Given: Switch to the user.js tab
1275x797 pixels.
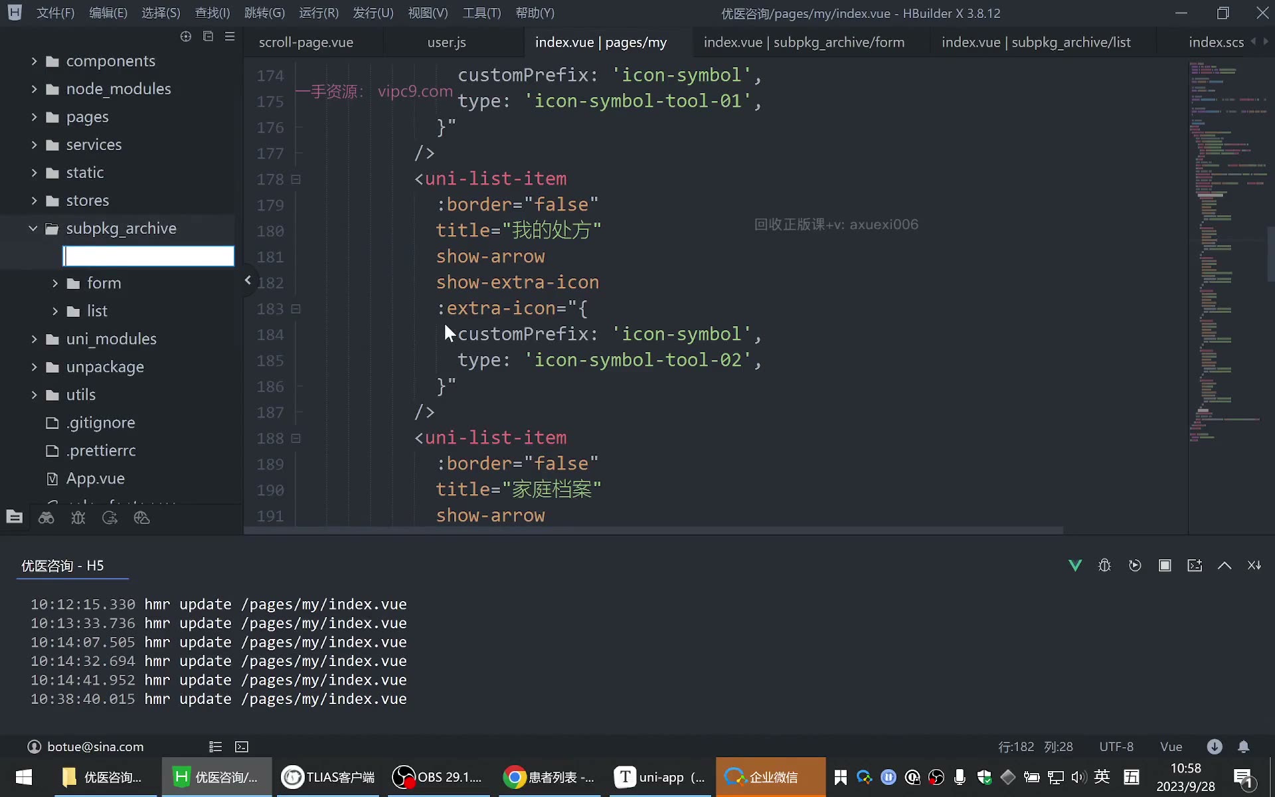Looking at the screenshot, I should 446,43.
